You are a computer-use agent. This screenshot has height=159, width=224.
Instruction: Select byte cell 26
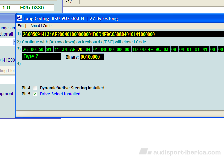[25, 49]
